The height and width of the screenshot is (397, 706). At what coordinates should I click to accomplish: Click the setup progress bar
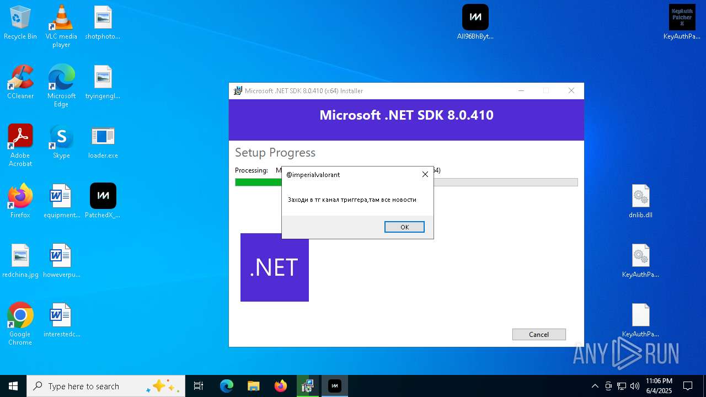pos(407,182)
